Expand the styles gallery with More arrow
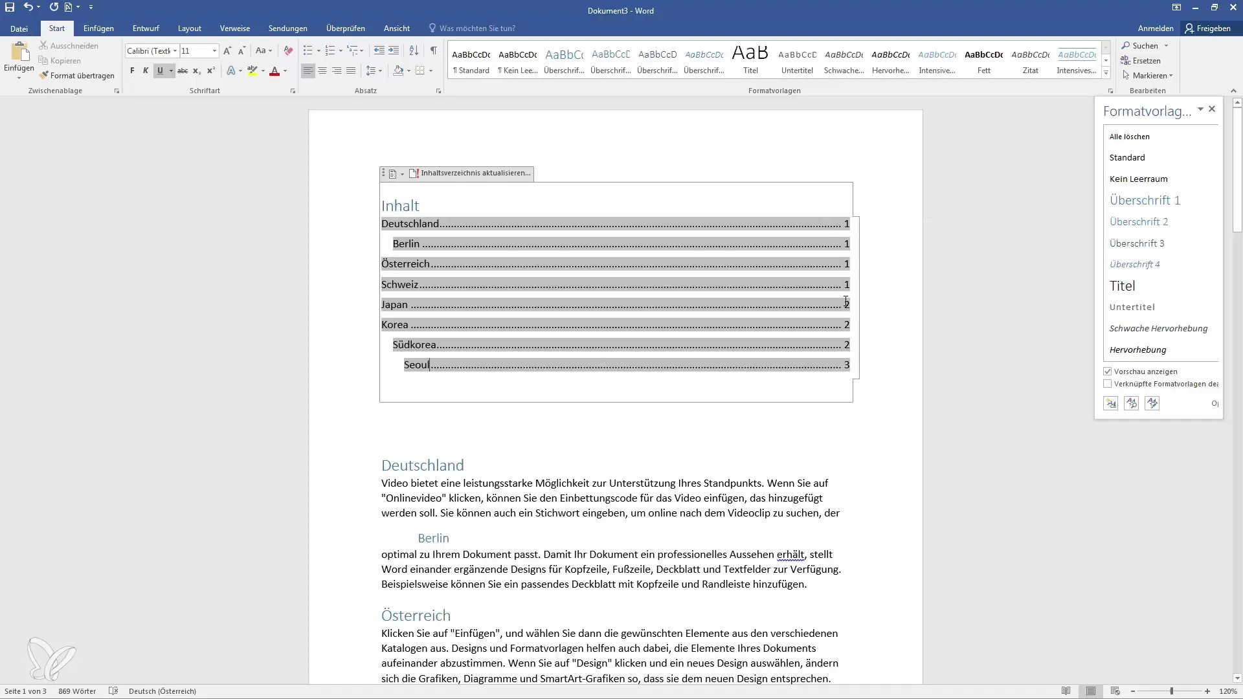Viewport: 1243px width, 699px height. [x=1106, y=73]
